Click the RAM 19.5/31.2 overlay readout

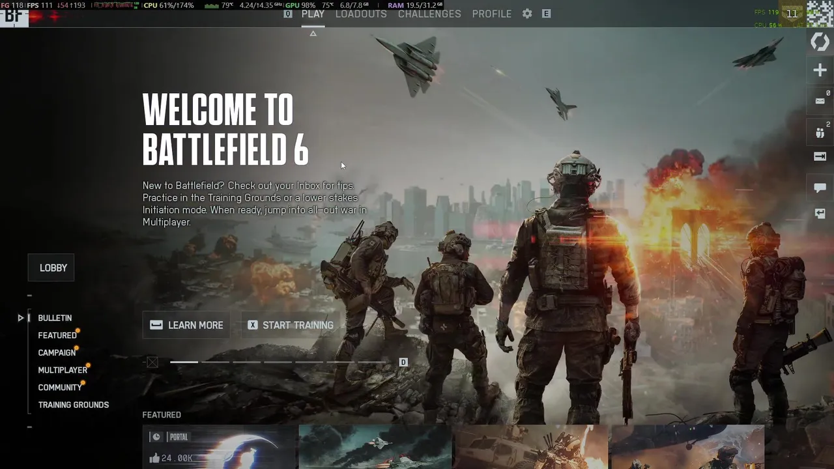point(415,5)
